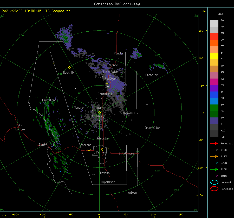Click the 150 tick label on right axis
The height and width of the screenshot is (218, 234).
(x=201, y=31)
